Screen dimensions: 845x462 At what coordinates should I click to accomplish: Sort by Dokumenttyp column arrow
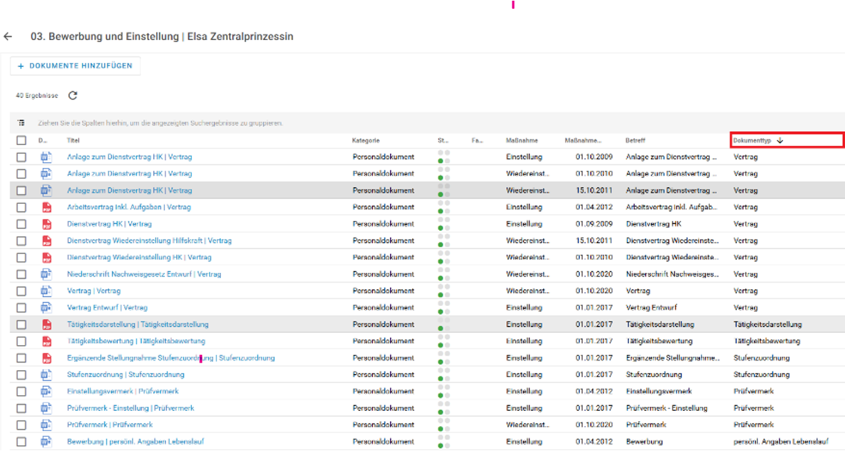780,140
